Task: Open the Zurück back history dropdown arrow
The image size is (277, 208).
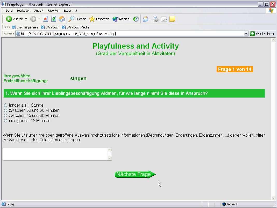Action: click(x=26, y=19)
